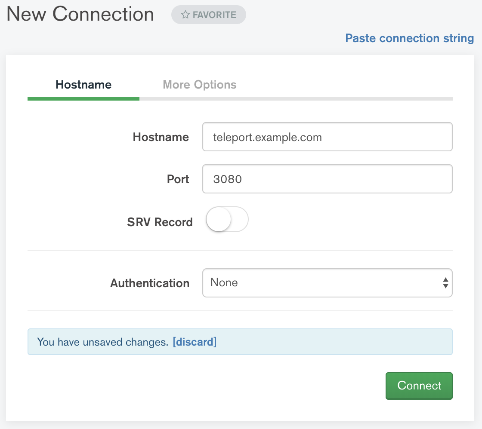Switch to the More Options tab
This screenshot has height=429, width=482.
[199, 85]
